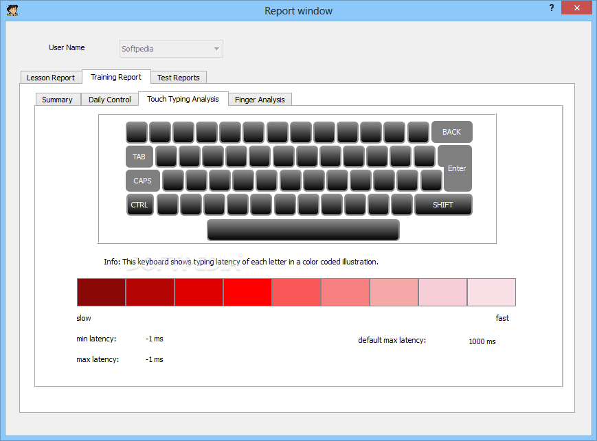Screen dimensions: 597x441
Task: Click the Info text about typing latency
Action: pyautogui.click(x=241, y=262)
